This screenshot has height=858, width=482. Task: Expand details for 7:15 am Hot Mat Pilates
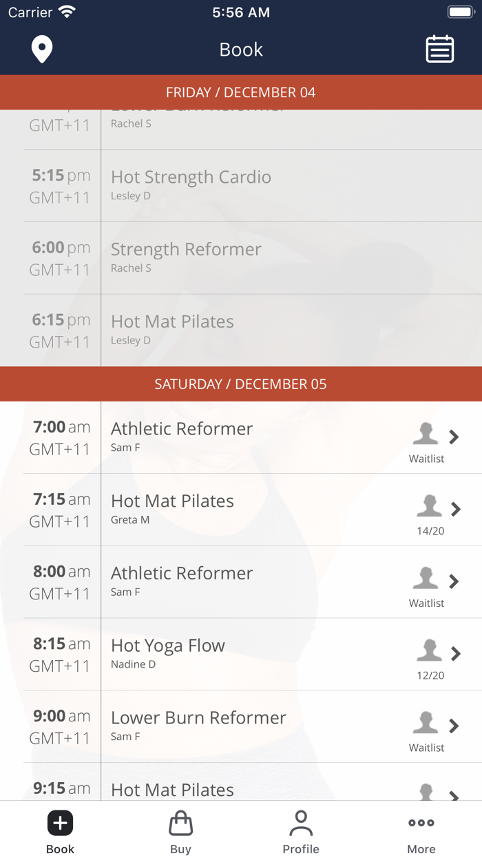point(456,509)
